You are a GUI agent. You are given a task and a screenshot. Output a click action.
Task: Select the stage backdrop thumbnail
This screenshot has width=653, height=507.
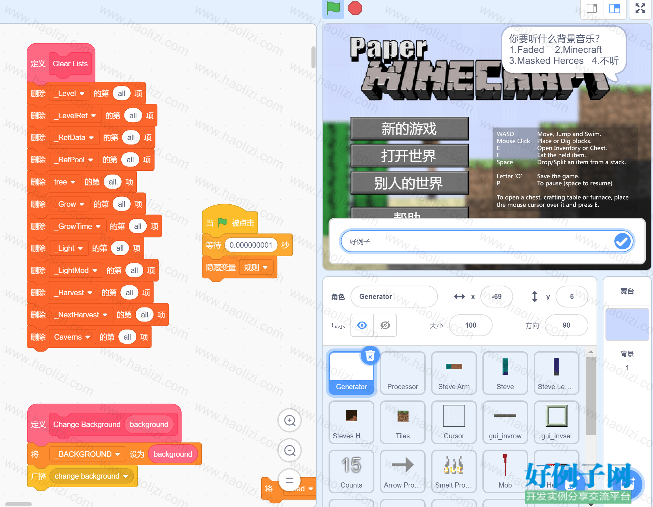click(627, 325)
